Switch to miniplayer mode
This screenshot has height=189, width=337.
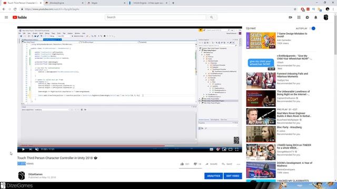click(224, 149)
